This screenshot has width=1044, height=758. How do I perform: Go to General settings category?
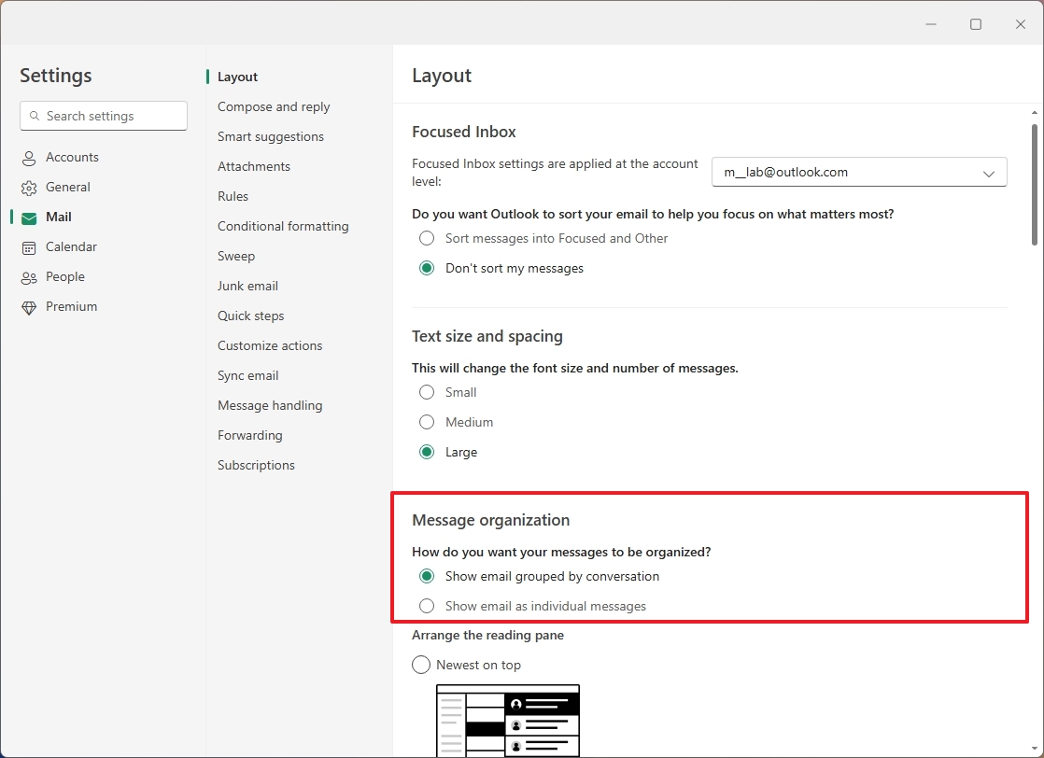[x=68, y=188]
